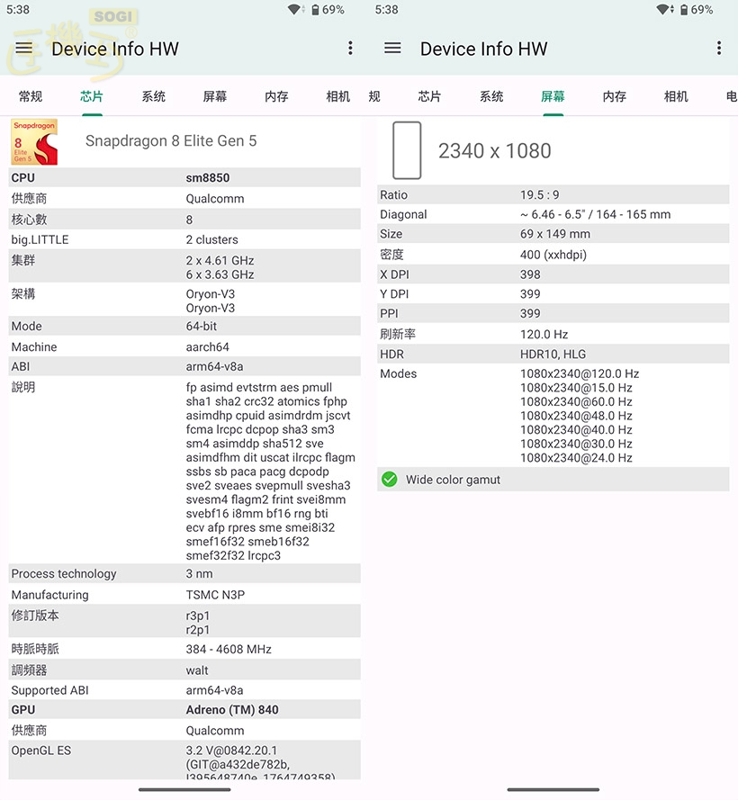Select the Wide color gamut label
Image resolution: width=738 pixels, height=800 pixels.
pyautogui.click(x=453, y=480)
